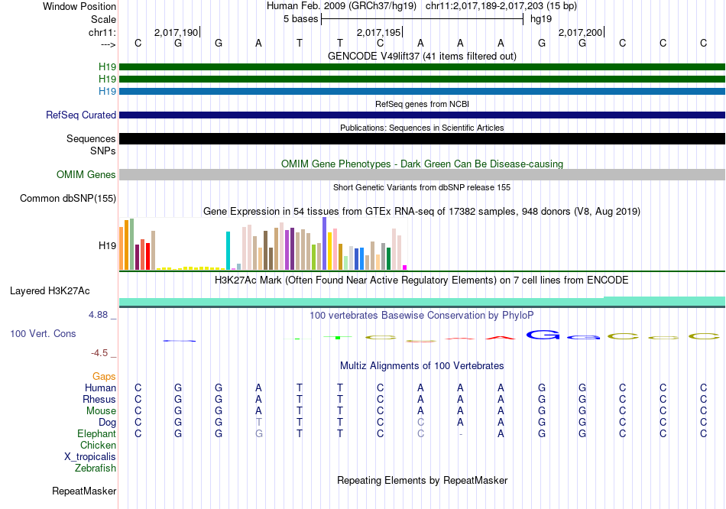Click the teal Layered H3K27Ac signal bar
Image resolution: width=726 pixels, height=509 pixels.
[x=422, y=302]
